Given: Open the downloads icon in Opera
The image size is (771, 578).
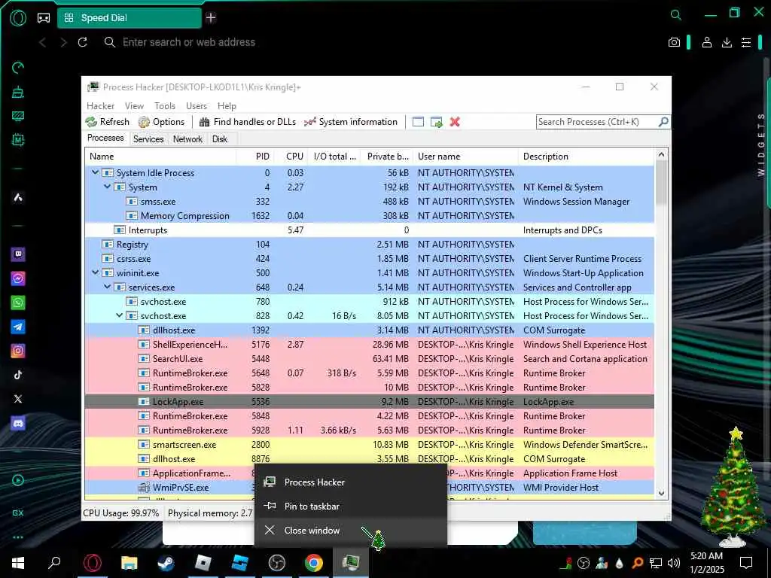Looking at the screenshot, I should (727, 42).
